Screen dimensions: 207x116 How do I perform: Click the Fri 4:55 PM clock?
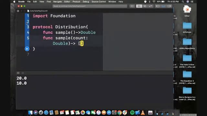[x=173, y=2]
